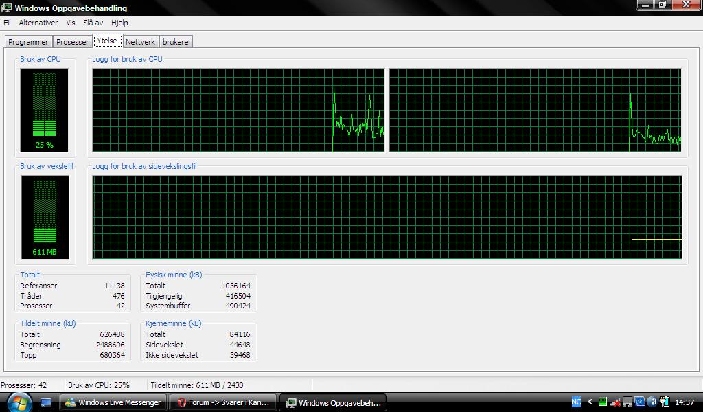
Task: Click the 'Logg for bruk av CPU' label
Action: tap(127, 59)
